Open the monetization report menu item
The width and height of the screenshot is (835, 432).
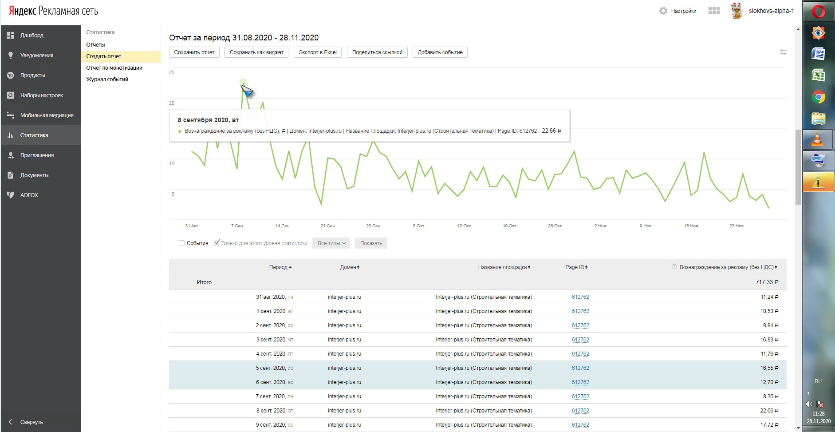[114, 68]
